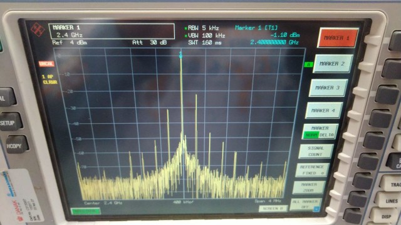Turn on MARKER 4 softkey
The image size is (401, 225).
[x=323, y=111]
